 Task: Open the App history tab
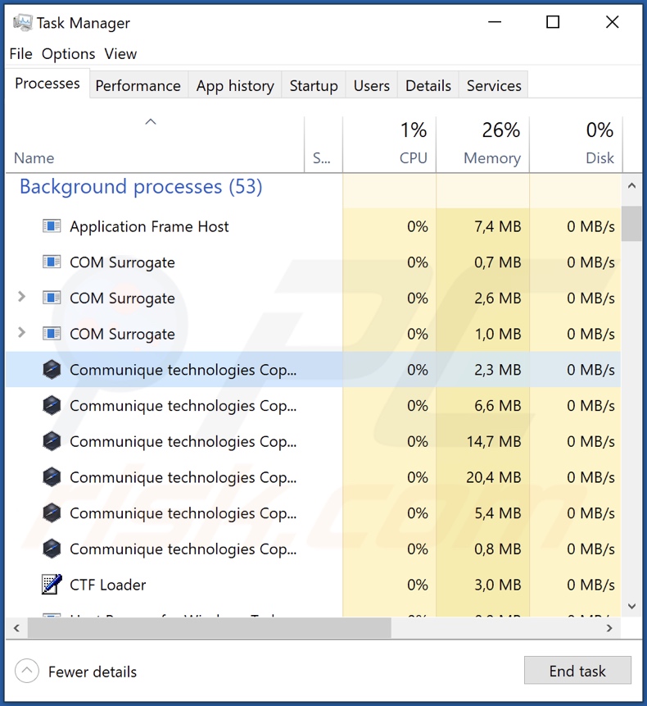pyautogui.click(x=235, y=85)
